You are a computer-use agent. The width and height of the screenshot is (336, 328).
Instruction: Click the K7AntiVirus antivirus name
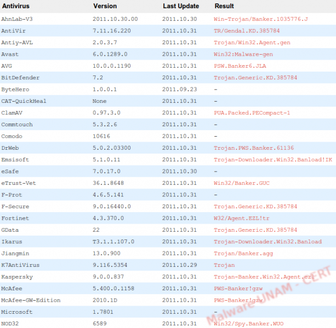tap(20, 265)
